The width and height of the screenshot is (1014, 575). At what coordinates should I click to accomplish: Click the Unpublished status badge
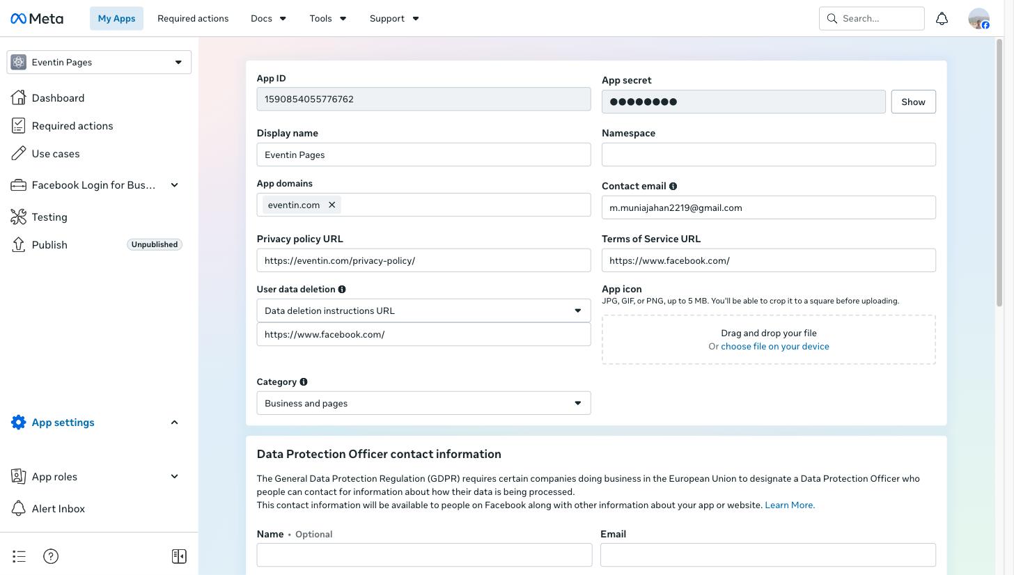[x=155, y=245]
